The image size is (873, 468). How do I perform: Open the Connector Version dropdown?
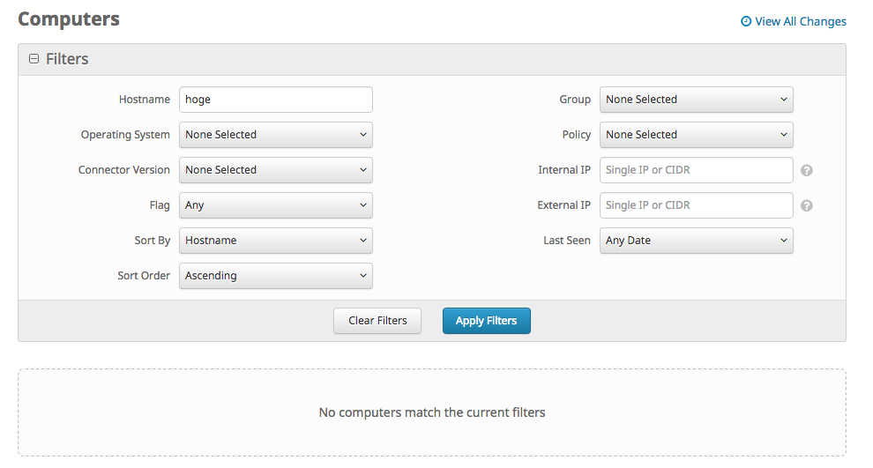coord(276,170)
